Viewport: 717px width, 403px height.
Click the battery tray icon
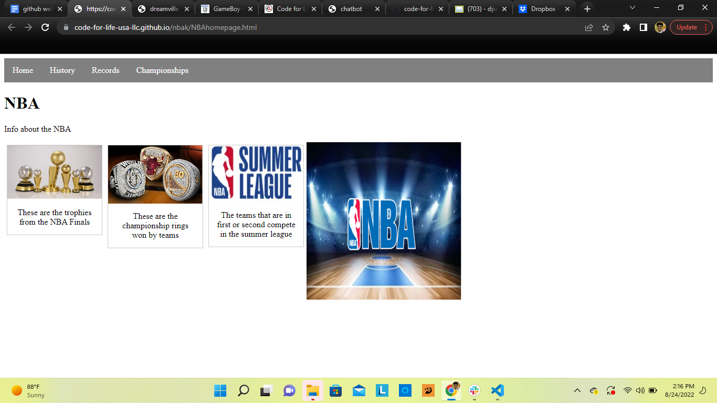[x=653, y=390]
